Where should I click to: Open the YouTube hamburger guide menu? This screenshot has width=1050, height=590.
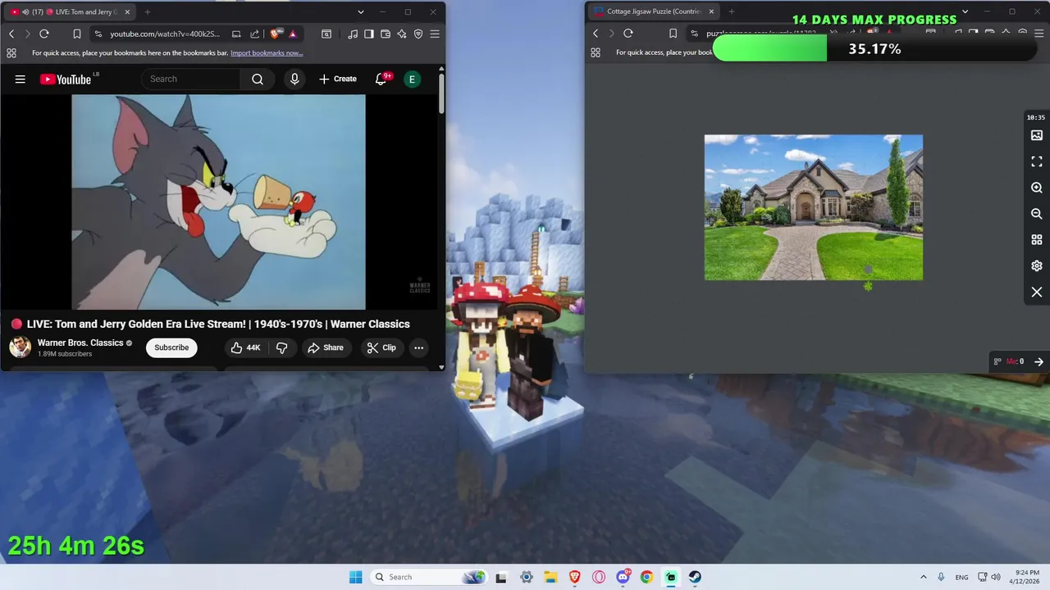click(20, 79)
